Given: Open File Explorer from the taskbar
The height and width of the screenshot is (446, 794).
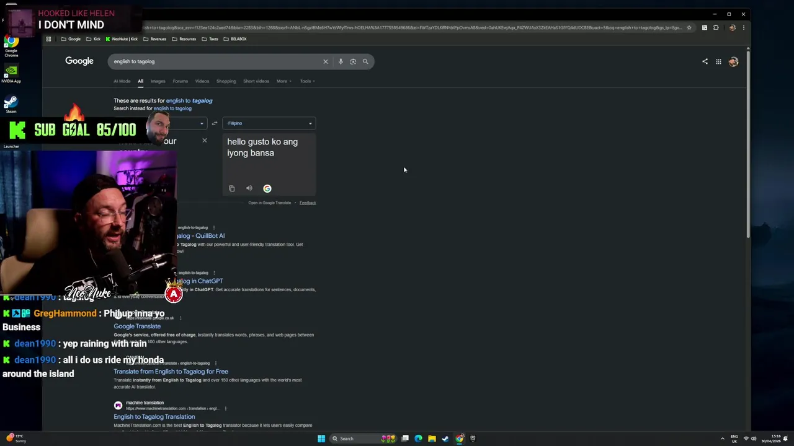Looking at the screenshot, I should pyautogui.click(x=432, y=439).
